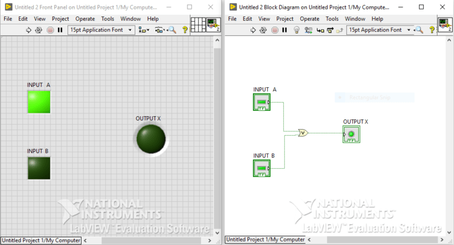This screenshot has height=245, width=454.
Task: Show Context Help in the Block Diagram window
Action: (x=432, y=30)
